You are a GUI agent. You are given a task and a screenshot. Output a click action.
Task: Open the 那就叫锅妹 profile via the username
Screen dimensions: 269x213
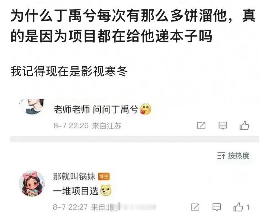74,176
